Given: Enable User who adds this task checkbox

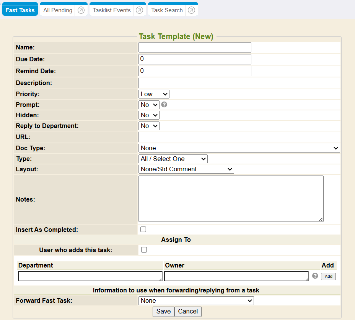Looking at the screenshot, I should pos(144,250).
